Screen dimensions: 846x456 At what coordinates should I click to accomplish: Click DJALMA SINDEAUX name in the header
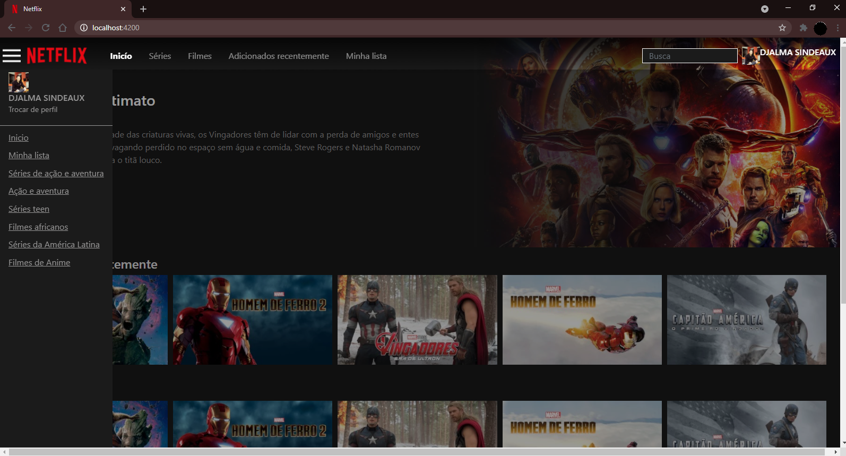click(798, 52)
